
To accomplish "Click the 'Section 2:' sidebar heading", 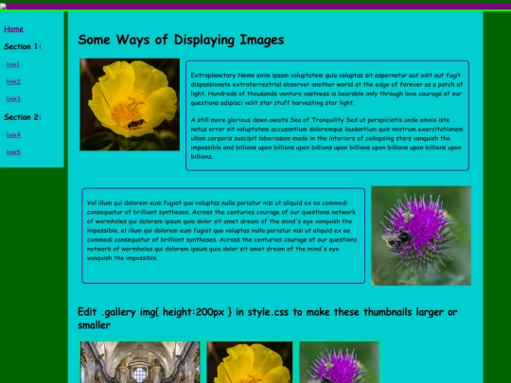I will [23, 117].
